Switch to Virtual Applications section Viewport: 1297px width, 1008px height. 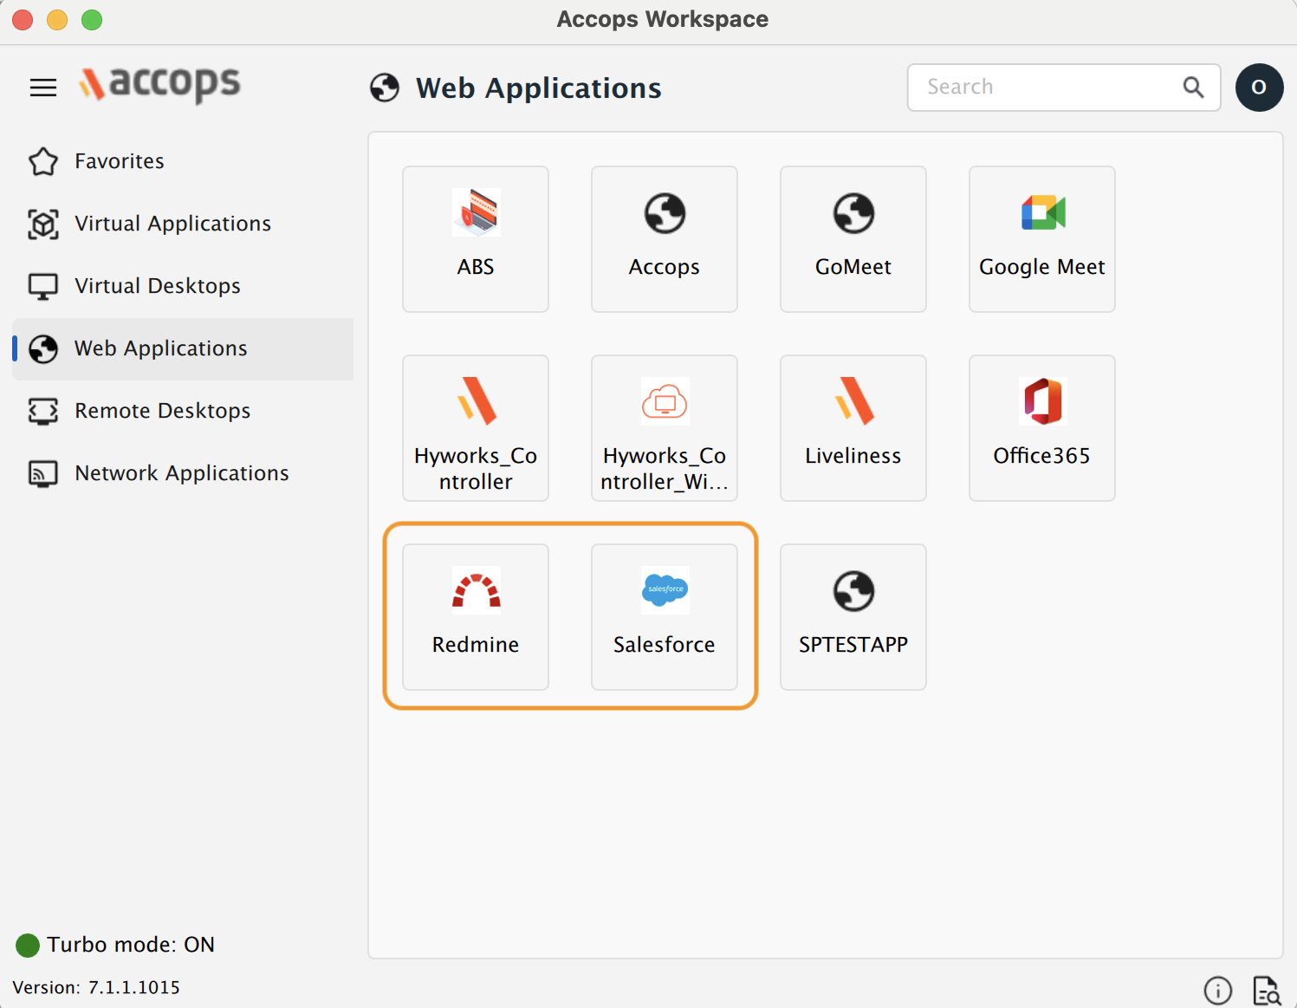tap(172, 224)
